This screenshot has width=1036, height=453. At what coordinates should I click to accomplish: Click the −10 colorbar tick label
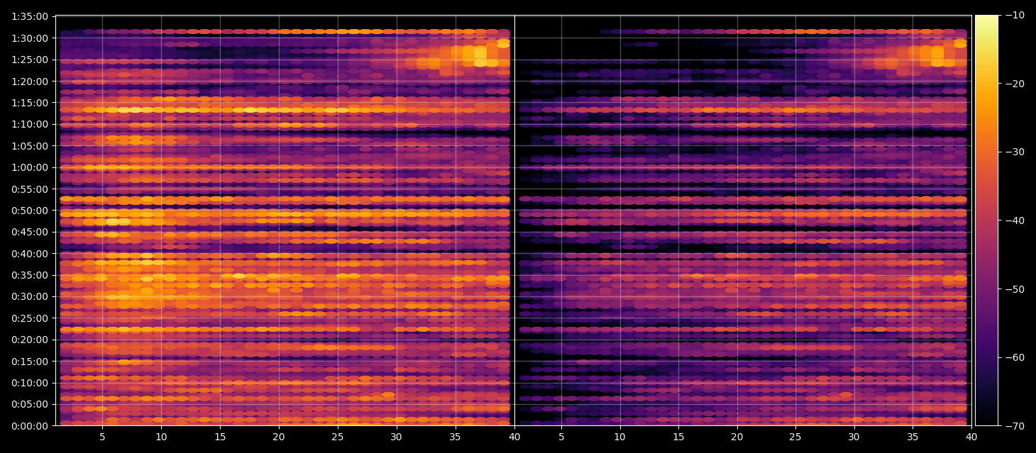[1013, 16]
